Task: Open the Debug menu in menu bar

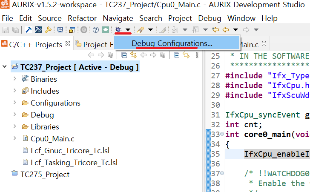Action: pos(210,18)
